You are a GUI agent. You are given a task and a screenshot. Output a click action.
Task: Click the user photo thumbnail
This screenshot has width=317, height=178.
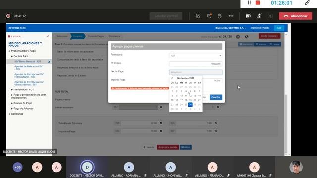click(296, 167)
